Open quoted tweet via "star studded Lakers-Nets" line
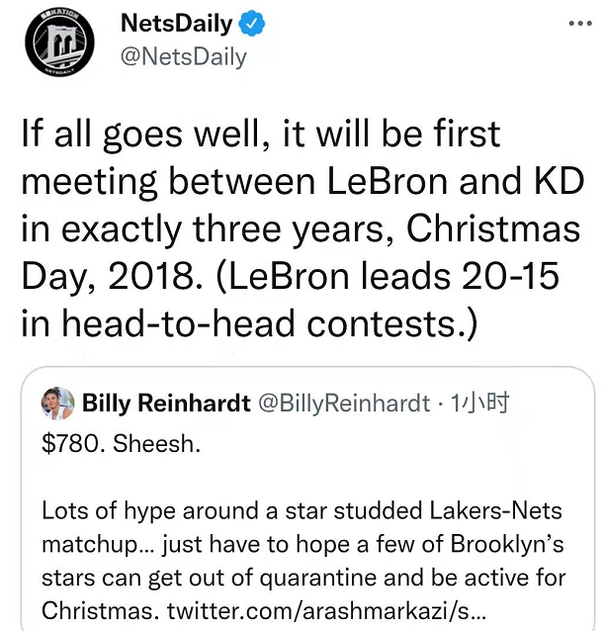604x631 pixels. click(x=302, y=511)
